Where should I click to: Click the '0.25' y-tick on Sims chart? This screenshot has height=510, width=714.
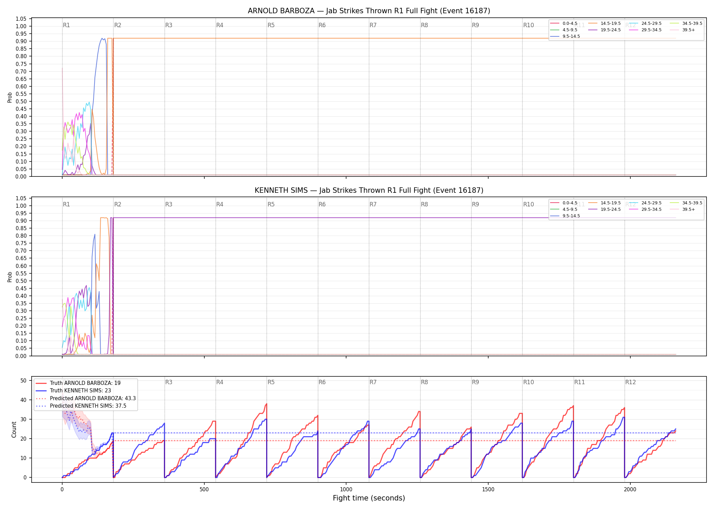(x=21, y=318)
